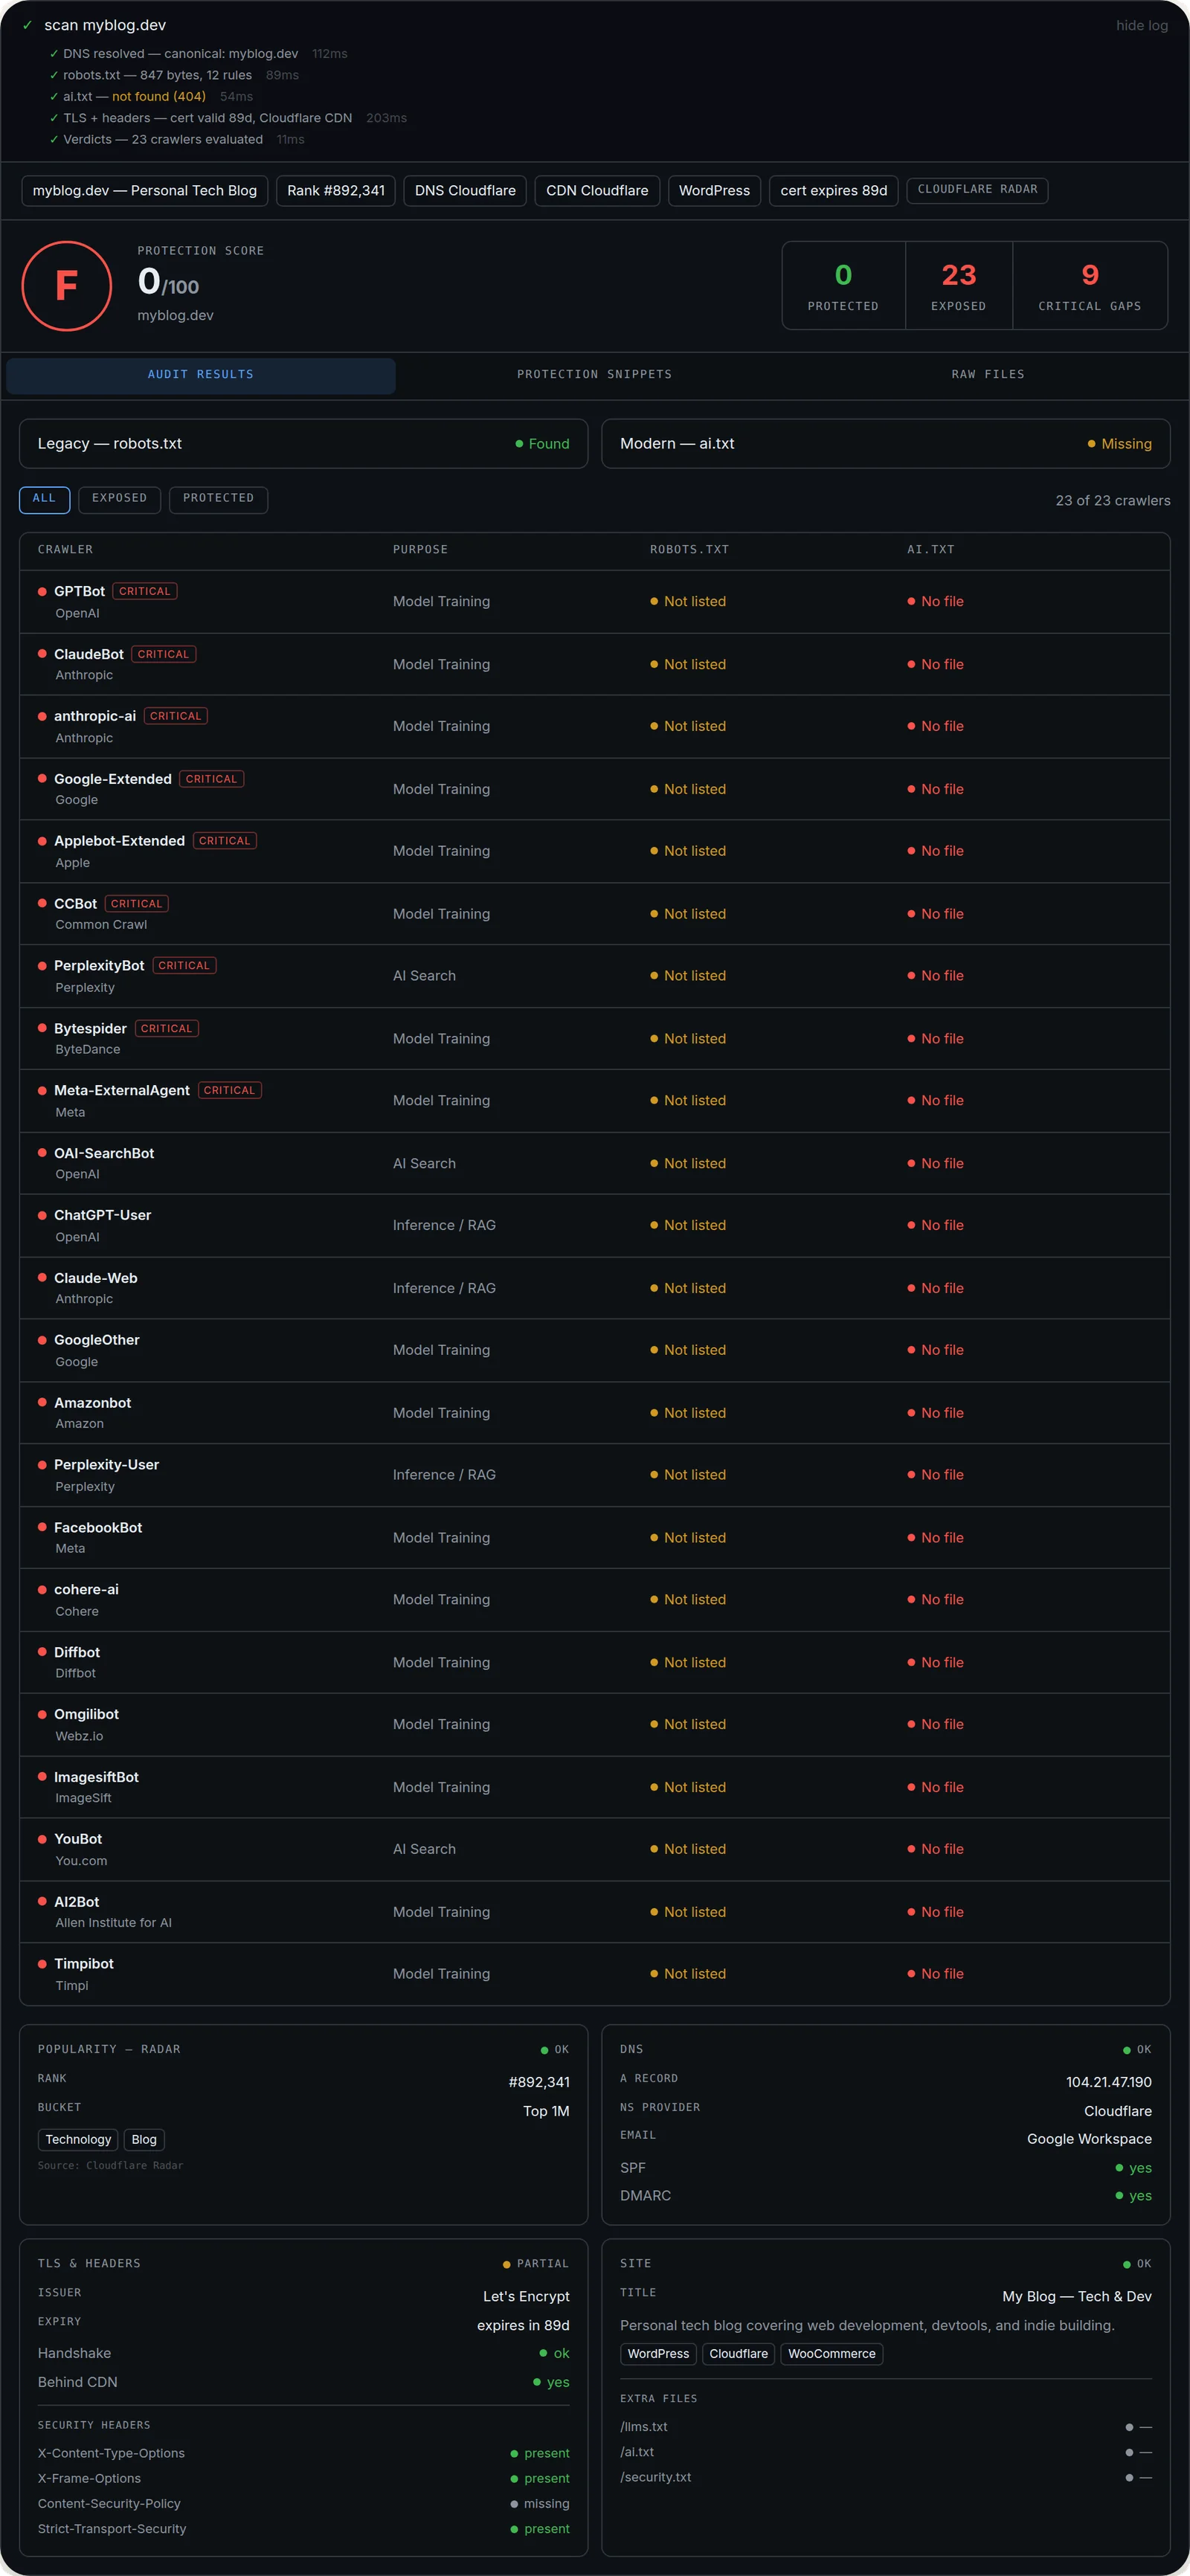Click the green Found indicator on robots.txt card
Screen dimensions: 1190x2576
click(542, 444)
